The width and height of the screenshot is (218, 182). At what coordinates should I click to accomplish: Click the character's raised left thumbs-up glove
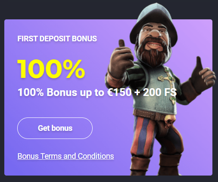coord(122,60)
